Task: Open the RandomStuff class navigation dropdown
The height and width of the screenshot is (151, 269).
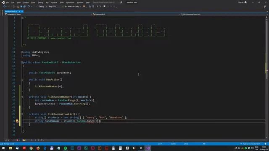Action: [x=136, y=14]
